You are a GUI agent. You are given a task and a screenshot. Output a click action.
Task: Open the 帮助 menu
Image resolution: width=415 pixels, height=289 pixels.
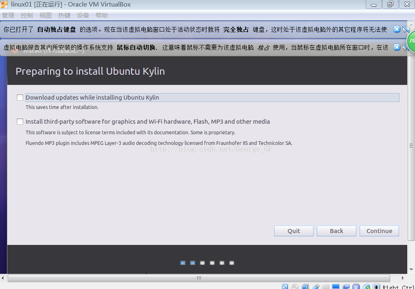pos(102,16)
